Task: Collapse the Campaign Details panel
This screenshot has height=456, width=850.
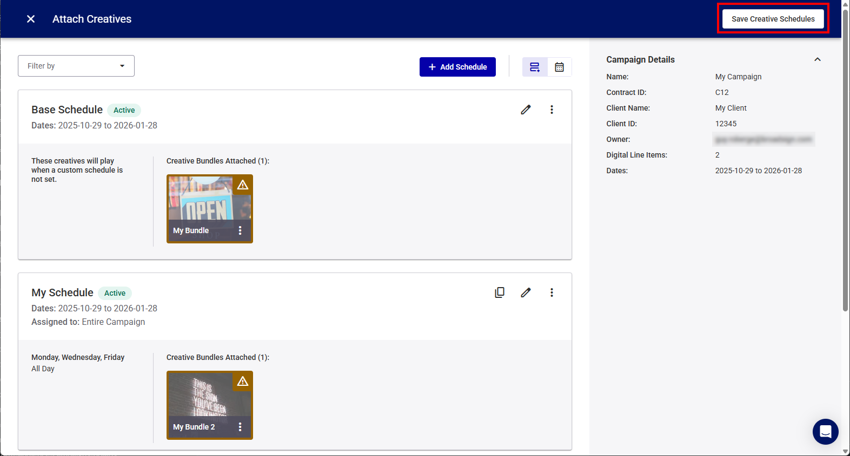Action: click(817, 59)
